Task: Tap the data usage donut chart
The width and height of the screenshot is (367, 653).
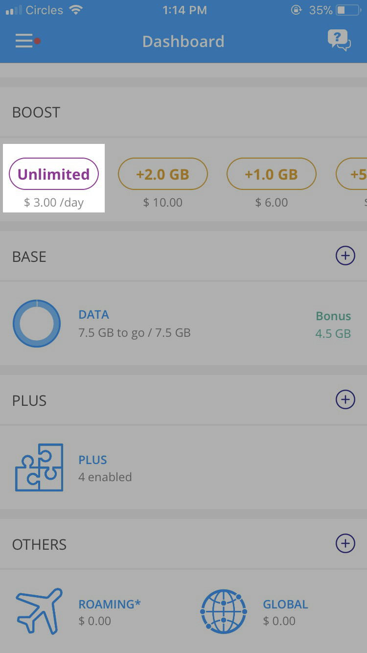Action: 37,324
